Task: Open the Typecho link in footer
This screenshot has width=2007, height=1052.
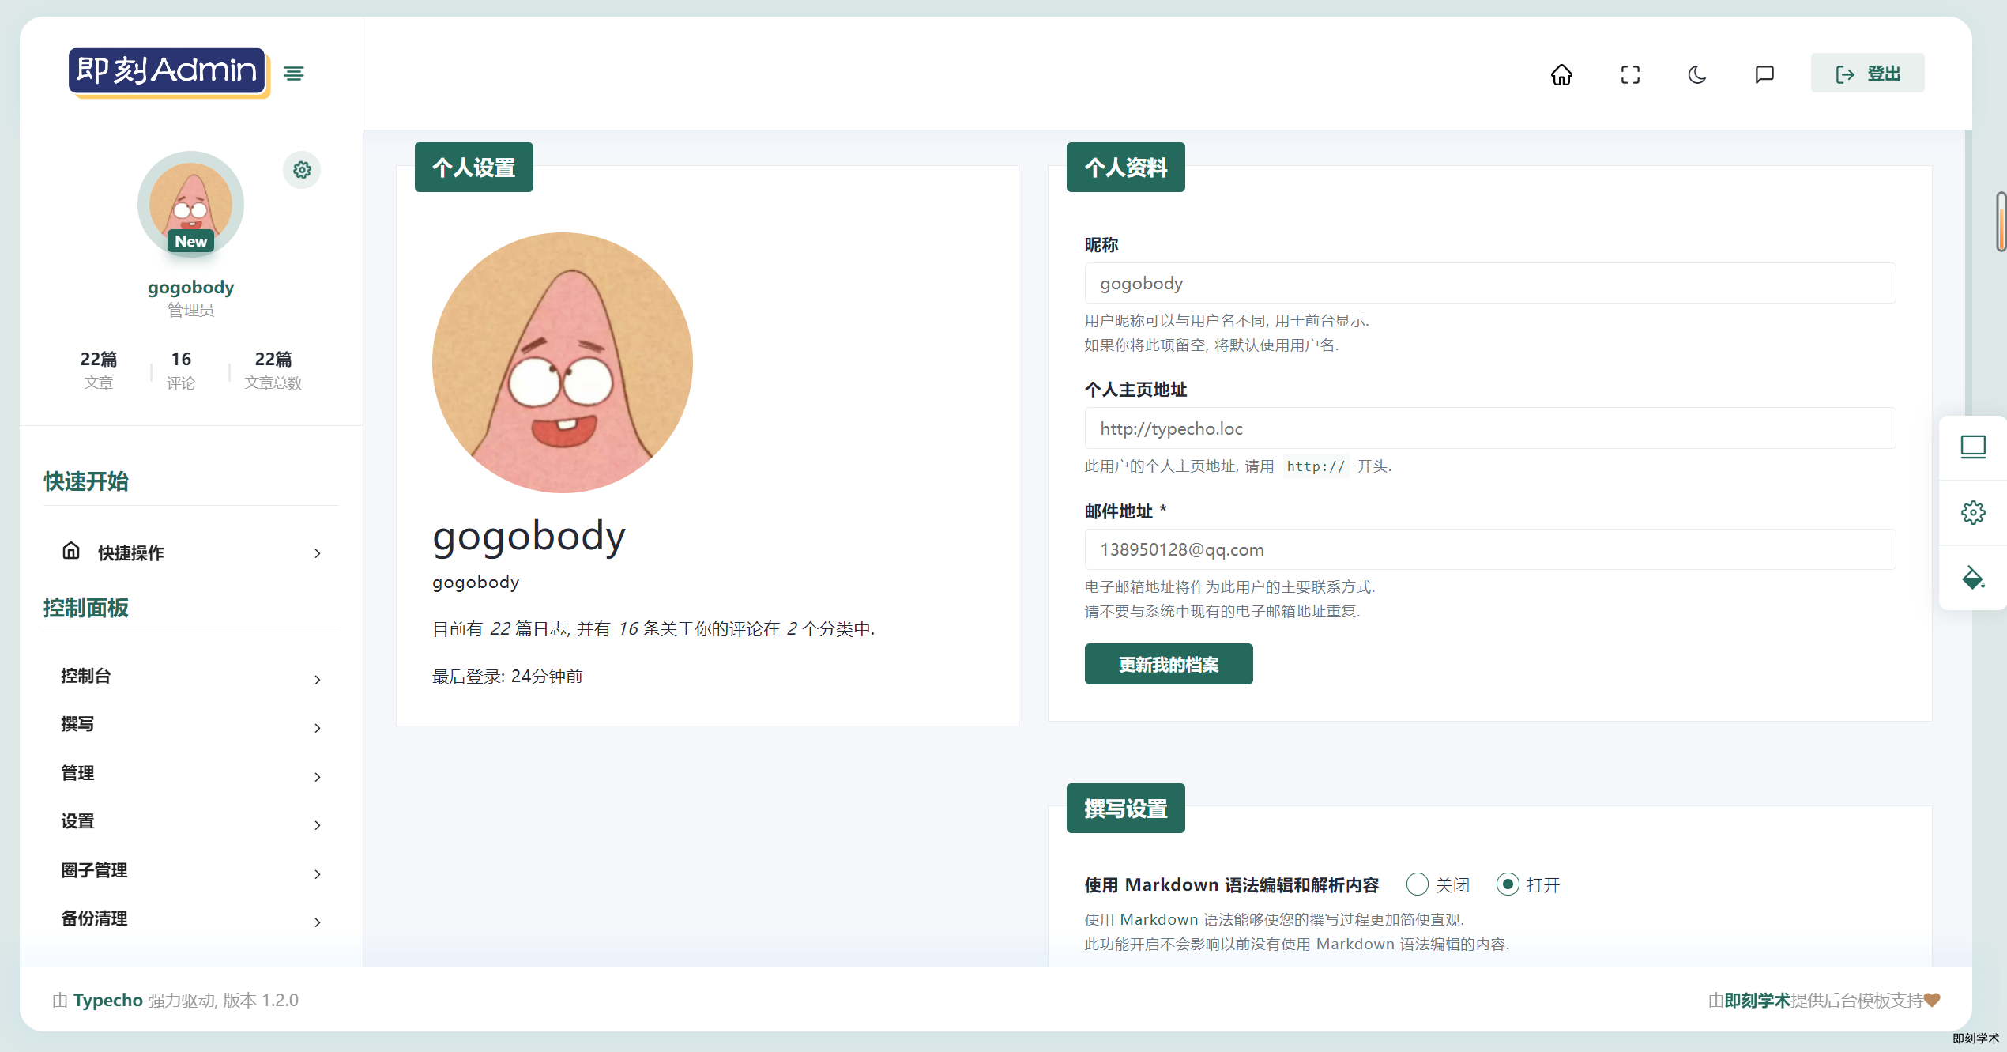Action: click(x=108, y=1001)
